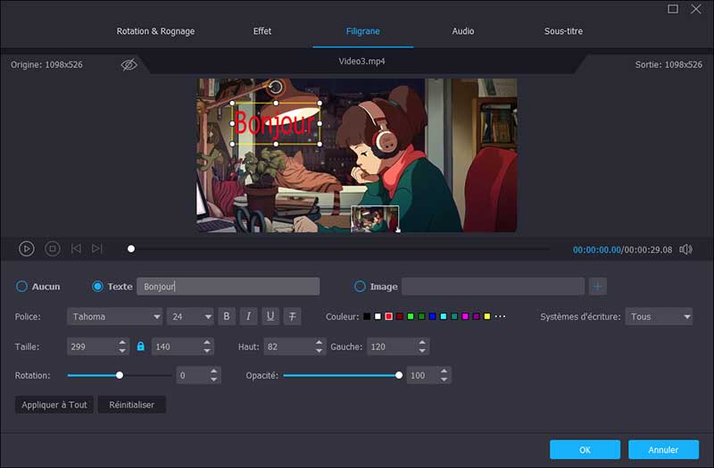Viewport: 714px width, 468px height.
Task: Increase the Taille width value
Action: [122, 342]
